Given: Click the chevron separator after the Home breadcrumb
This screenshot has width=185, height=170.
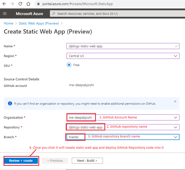Looking at the screenshot, I should (x=16, y=23).
